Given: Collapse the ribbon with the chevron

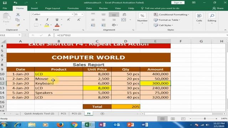Looking at the screenshot, I should (x=225, y=30).
